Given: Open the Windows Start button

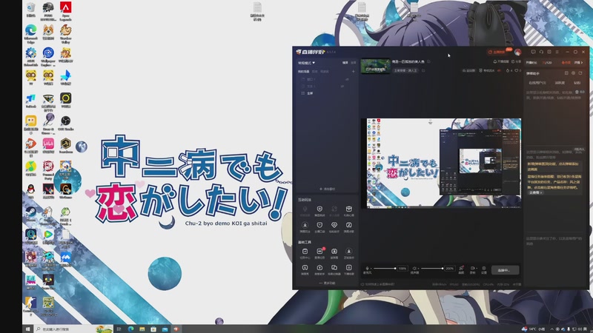Looking at the screenshot, I should coord(27,329).
